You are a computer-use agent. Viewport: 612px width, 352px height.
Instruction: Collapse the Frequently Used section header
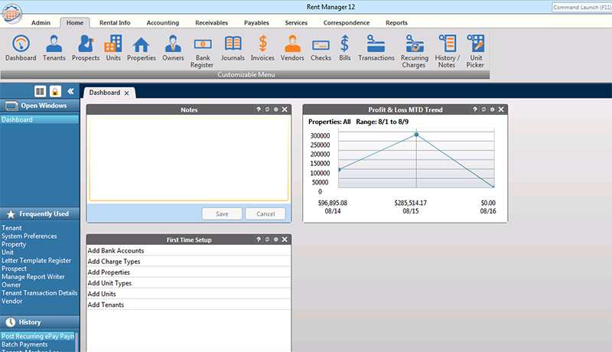(x=40, y=213)
